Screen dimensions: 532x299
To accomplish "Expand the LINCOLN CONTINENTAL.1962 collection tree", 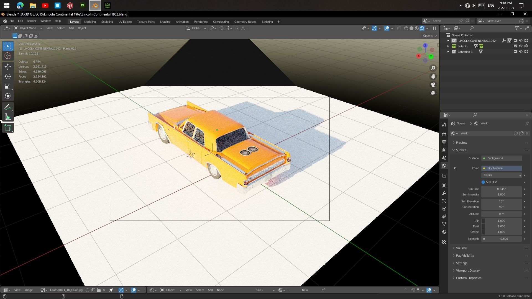I will pos(448,41).
